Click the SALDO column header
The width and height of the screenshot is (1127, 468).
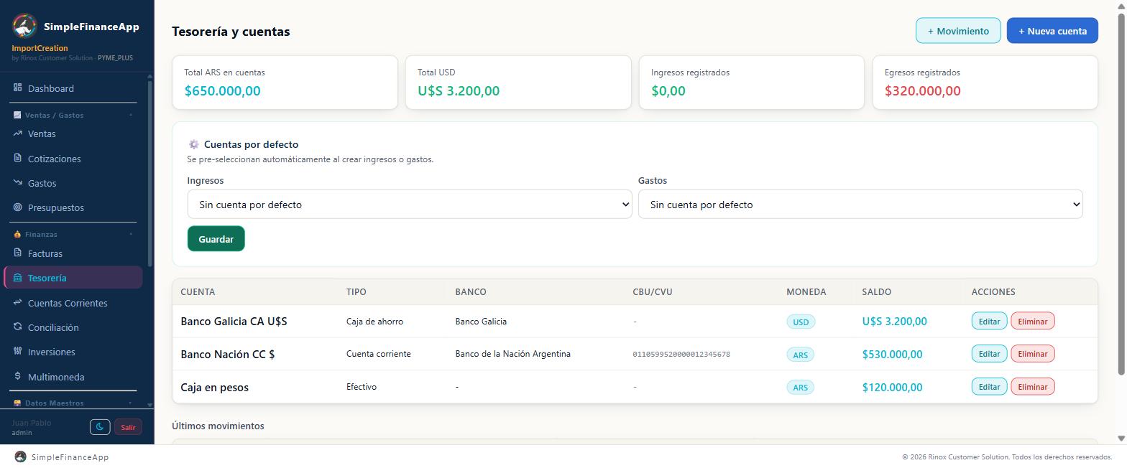[877, 292]
